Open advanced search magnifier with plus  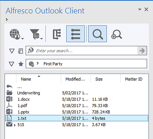click(x=117, y=34)
